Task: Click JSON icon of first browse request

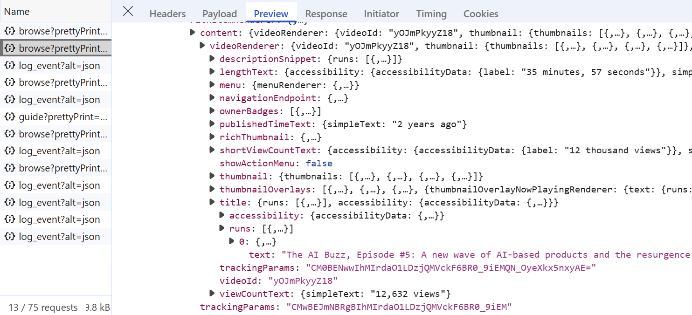Action: click(x=9, y=31)
